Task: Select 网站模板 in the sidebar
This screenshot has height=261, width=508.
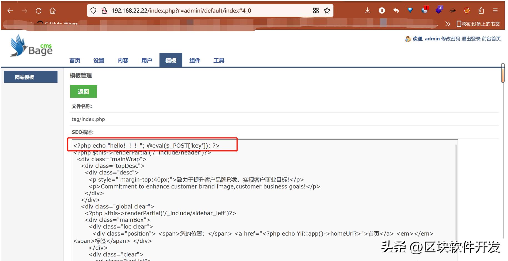Action: coord(31,77)
